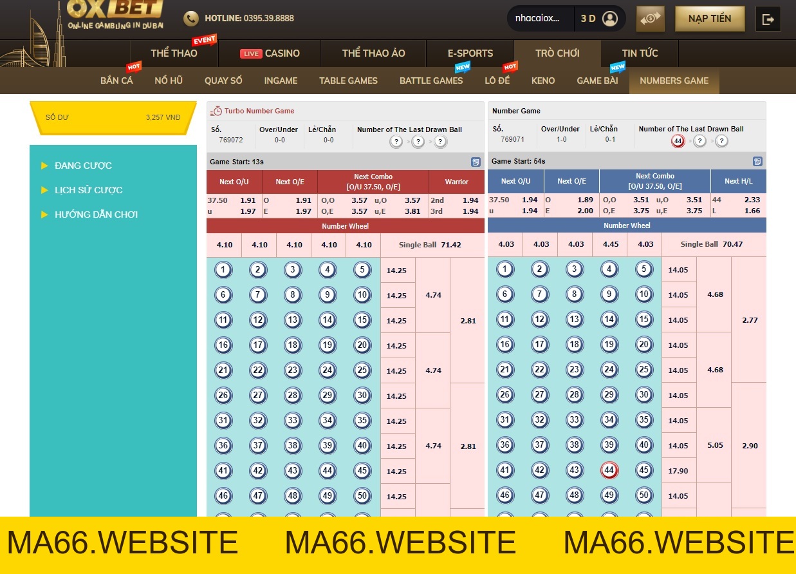Click SỐ DƯ balance panel

coord(113,118)
